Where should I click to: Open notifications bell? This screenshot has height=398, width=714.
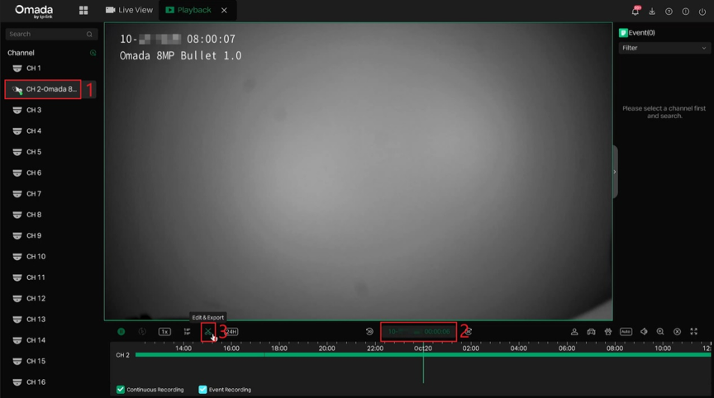(x=635, y=11)
